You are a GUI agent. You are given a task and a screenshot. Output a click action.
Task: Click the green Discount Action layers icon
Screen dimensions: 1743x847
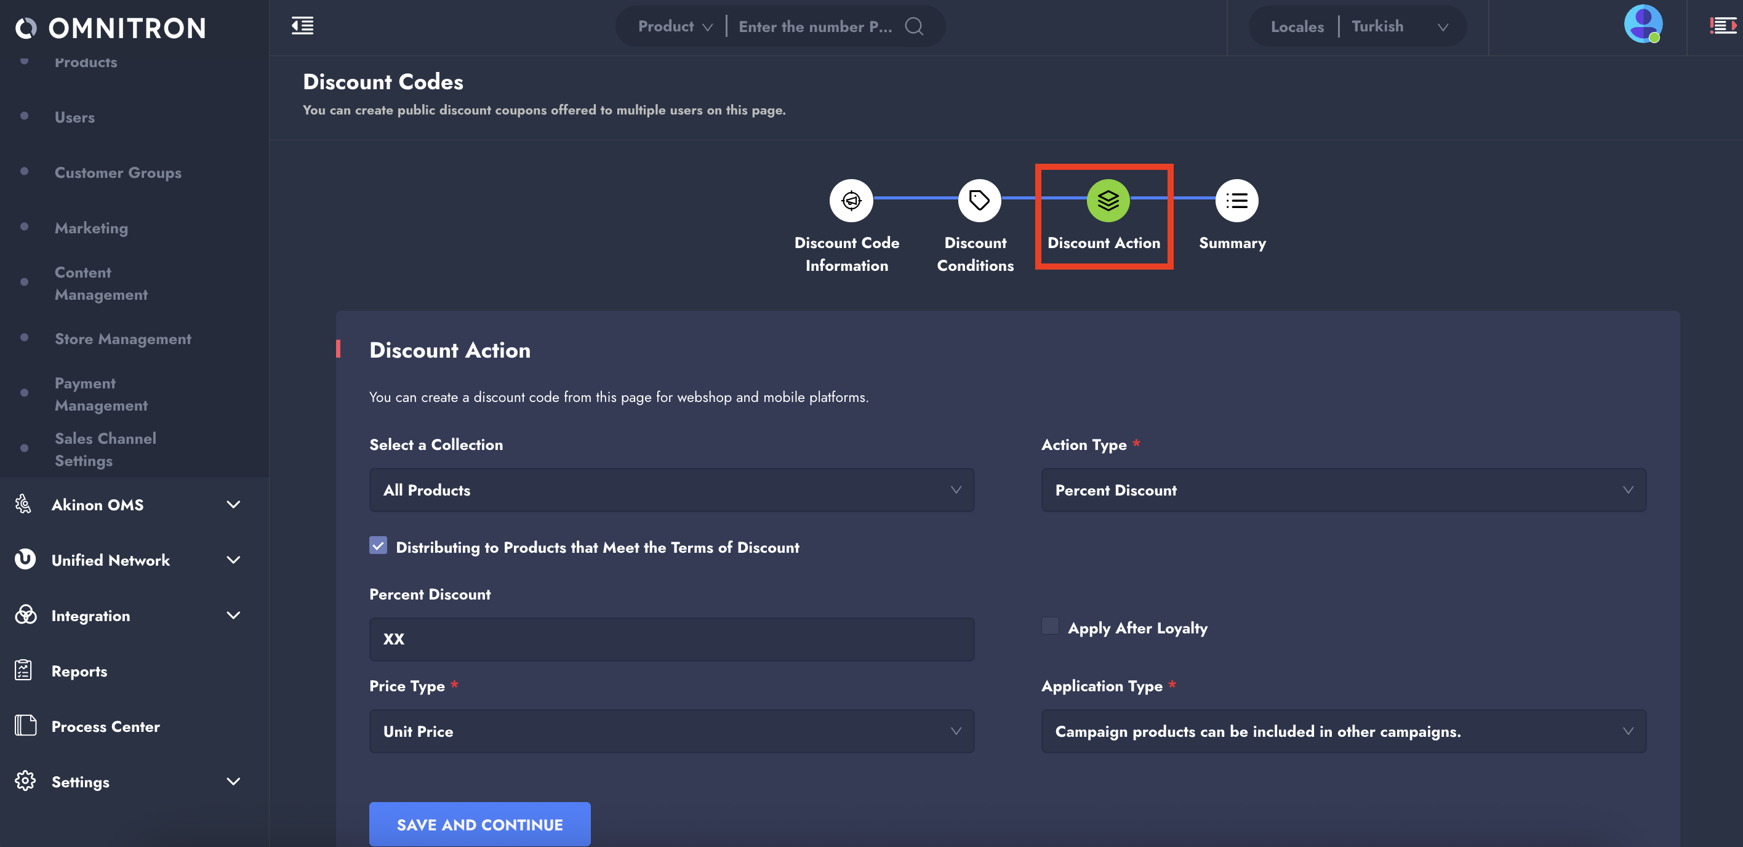click(x=1107, y=201)
